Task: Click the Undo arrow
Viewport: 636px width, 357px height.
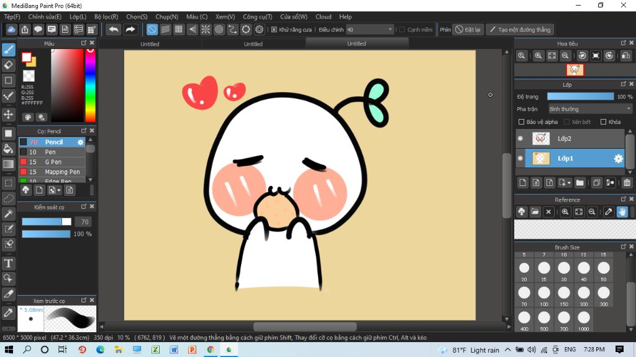Action: click(x=114, y=30)
